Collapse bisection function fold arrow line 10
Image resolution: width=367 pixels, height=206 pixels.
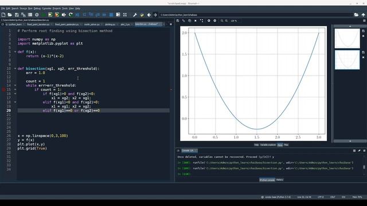coord(15,69)
